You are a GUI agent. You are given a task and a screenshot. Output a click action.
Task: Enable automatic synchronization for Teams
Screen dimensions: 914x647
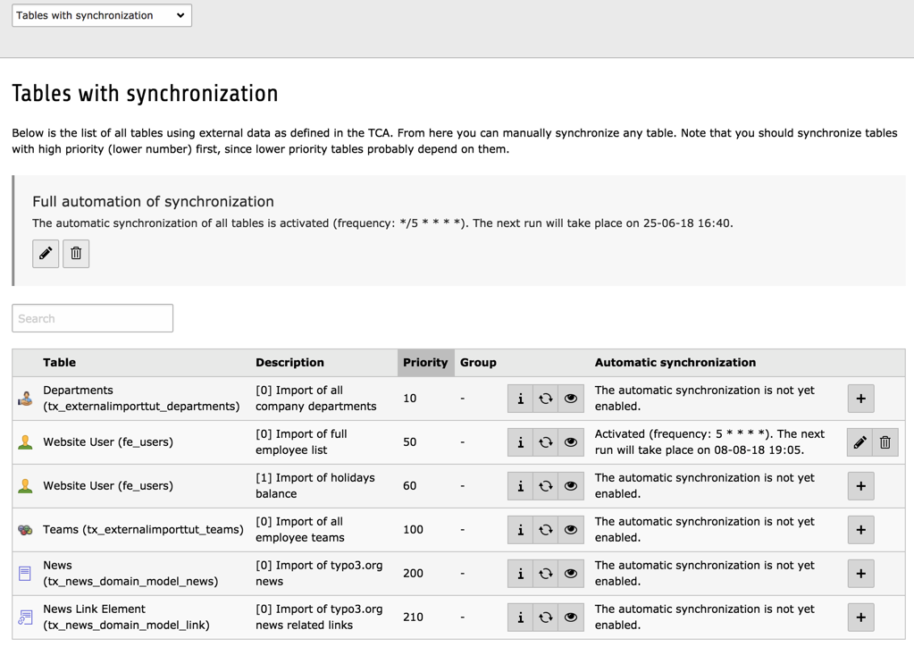pos(860,529)
